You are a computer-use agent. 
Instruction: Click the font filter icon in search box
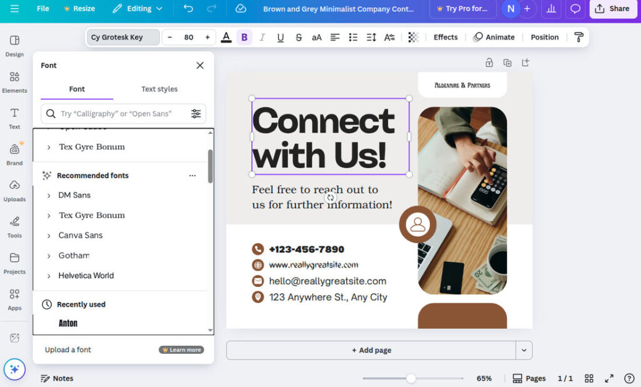click(196, 114)
